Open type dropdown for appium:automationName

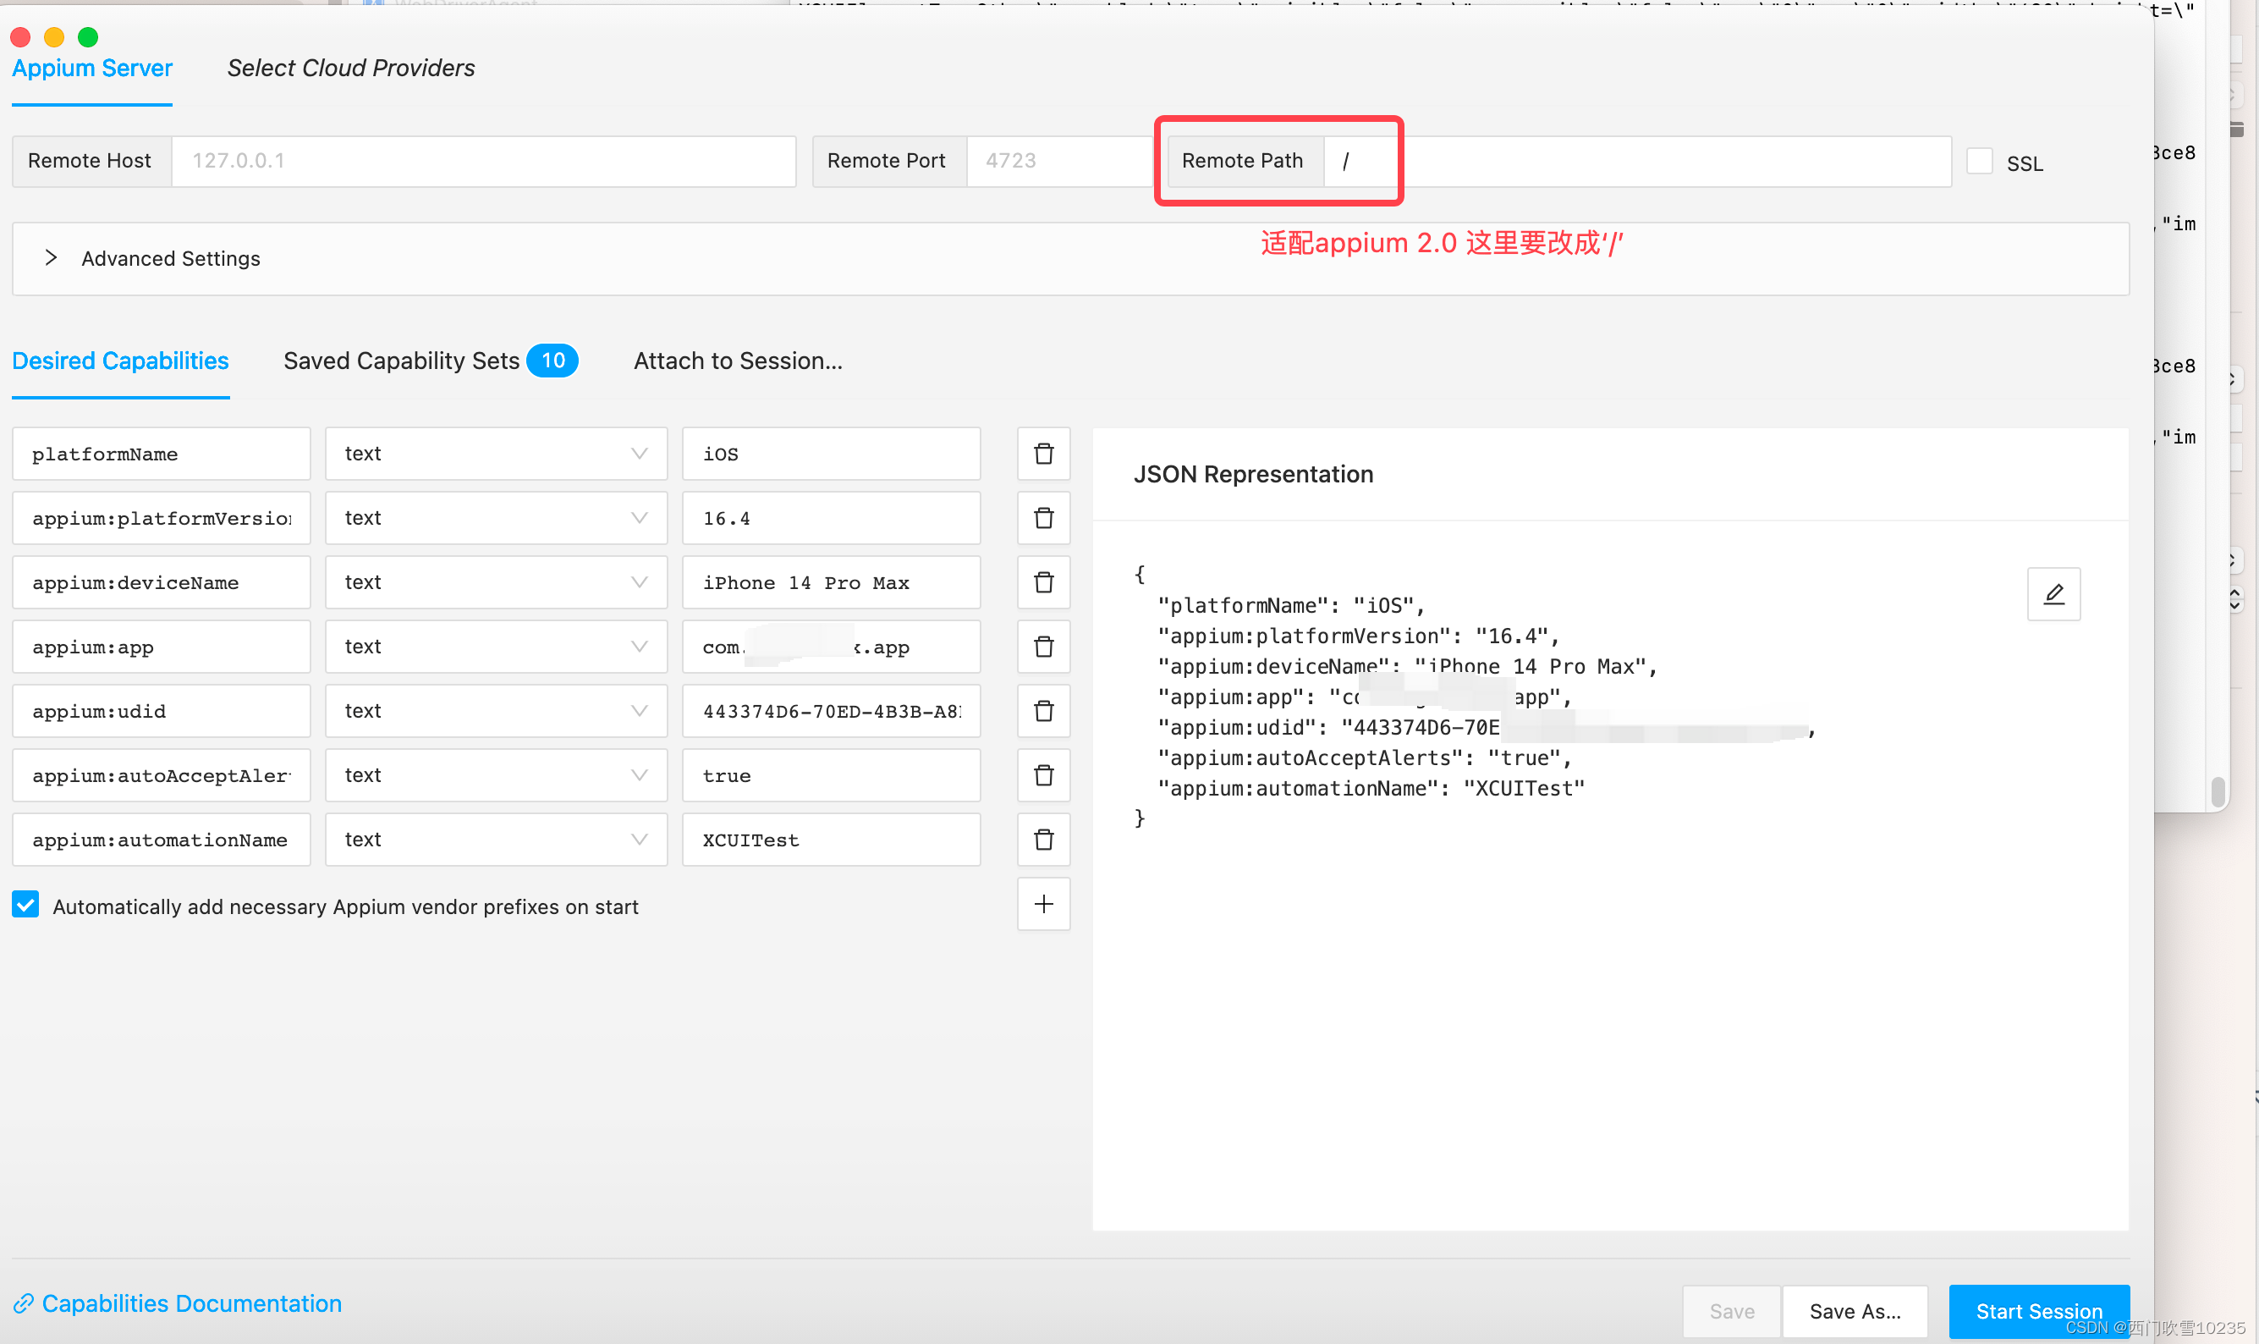click(496, 840)
